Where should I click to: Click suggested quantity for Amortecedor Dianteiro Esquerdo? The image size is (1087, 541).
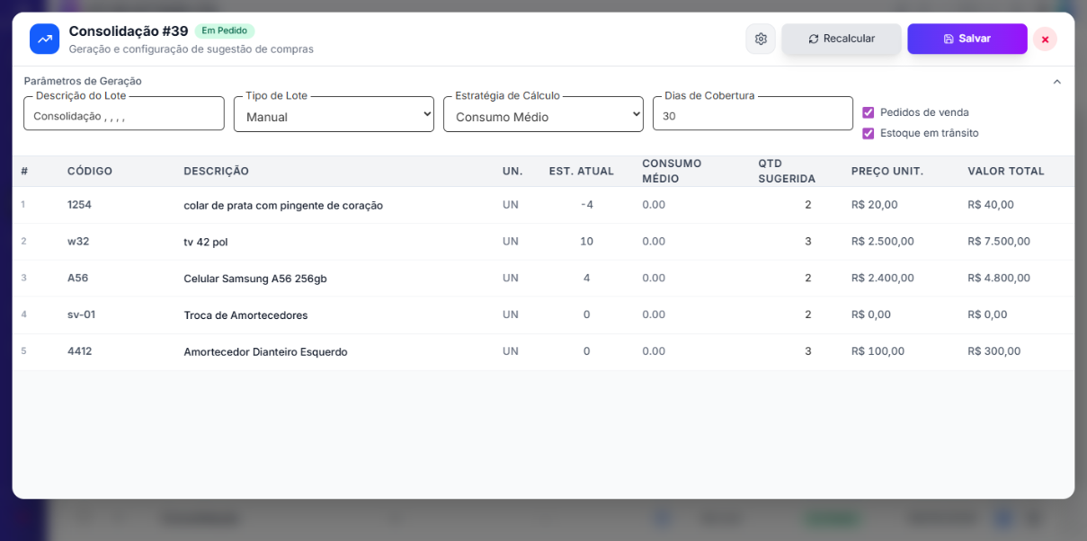[x=807, y=350]
